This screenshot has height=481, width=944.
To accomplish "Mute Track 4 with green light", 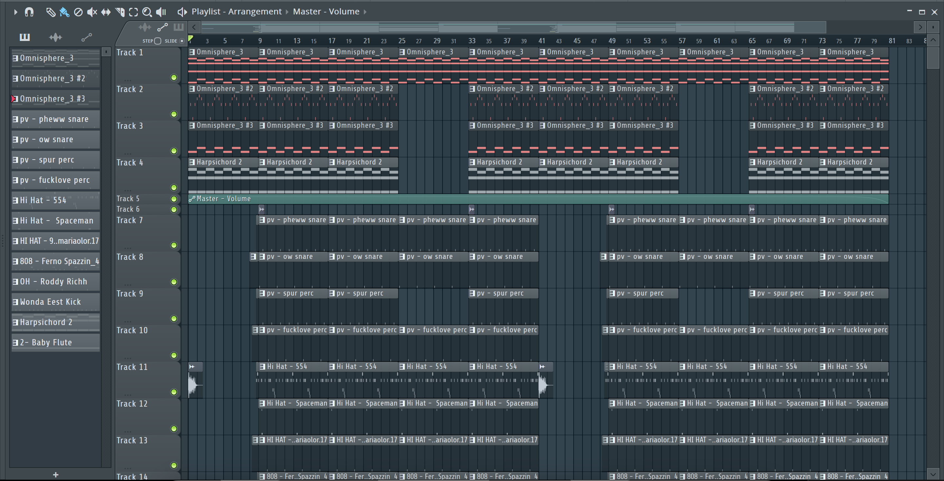I will click(x=174, y=187).
